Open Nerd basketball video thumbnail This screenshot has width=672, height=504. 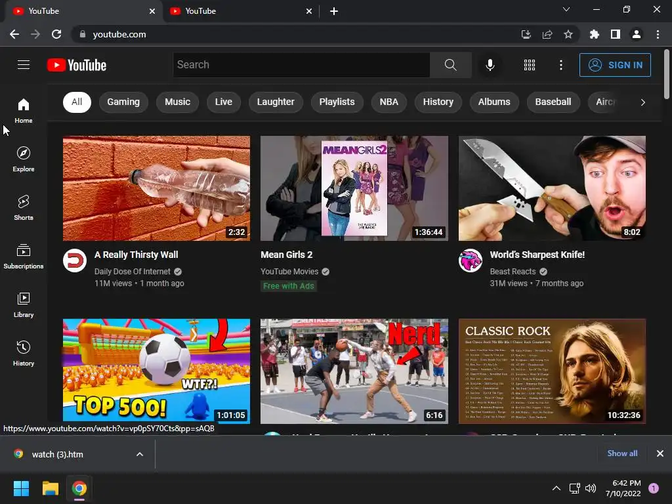coord(354,371)
